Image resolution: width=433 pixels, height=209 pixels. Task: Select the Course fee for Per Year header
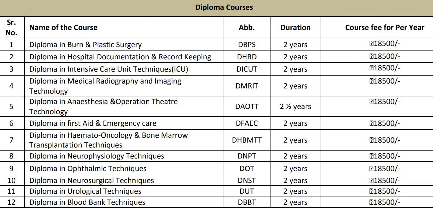pos(384,28)
